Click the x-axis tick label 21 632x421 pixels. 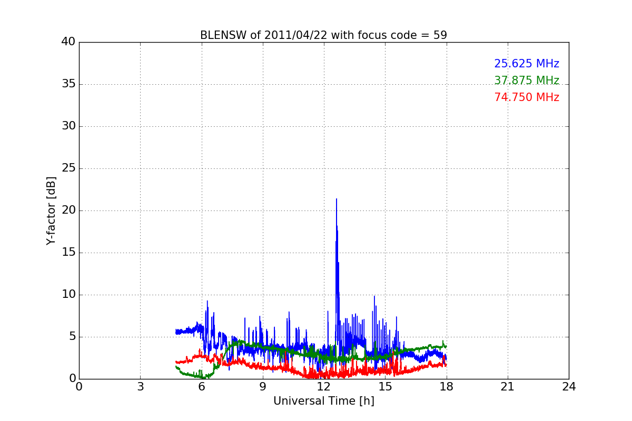(508, 386)
